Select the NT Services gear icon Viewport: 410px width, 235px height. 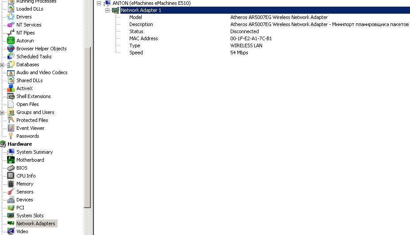pyautogui.click(x=11, y=25)
